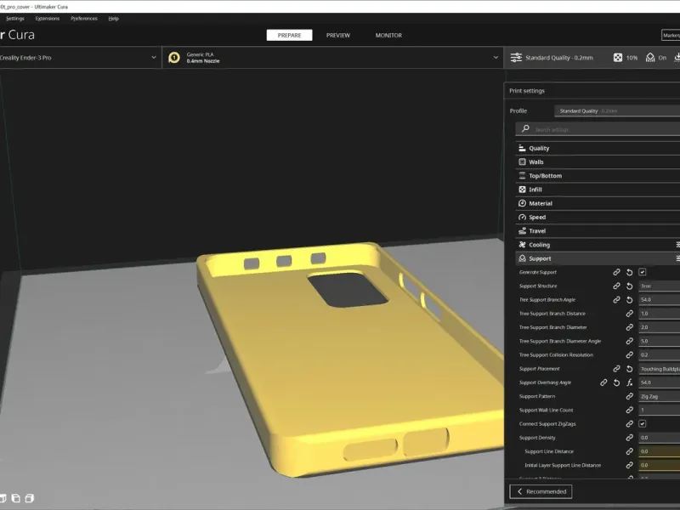Click the fx formula icon on Overhang Angle
Screen dimensions: 680x510
click(629, 382)
